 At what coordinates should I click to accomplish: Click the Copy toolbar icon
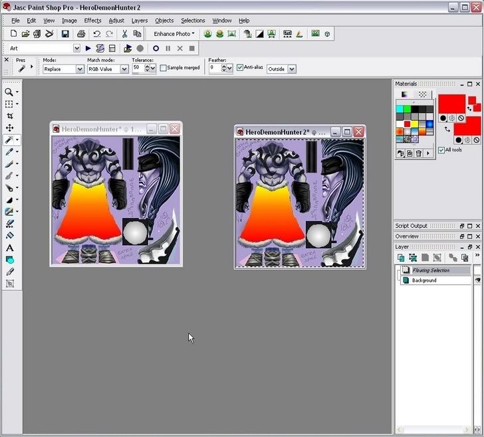coord(137,34)
